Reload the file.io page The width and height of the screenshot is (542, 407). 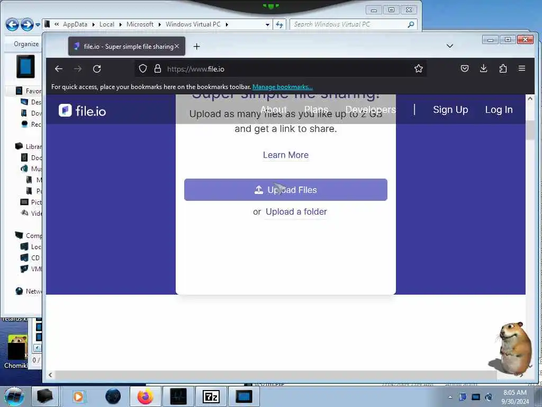tap(97, 69)
